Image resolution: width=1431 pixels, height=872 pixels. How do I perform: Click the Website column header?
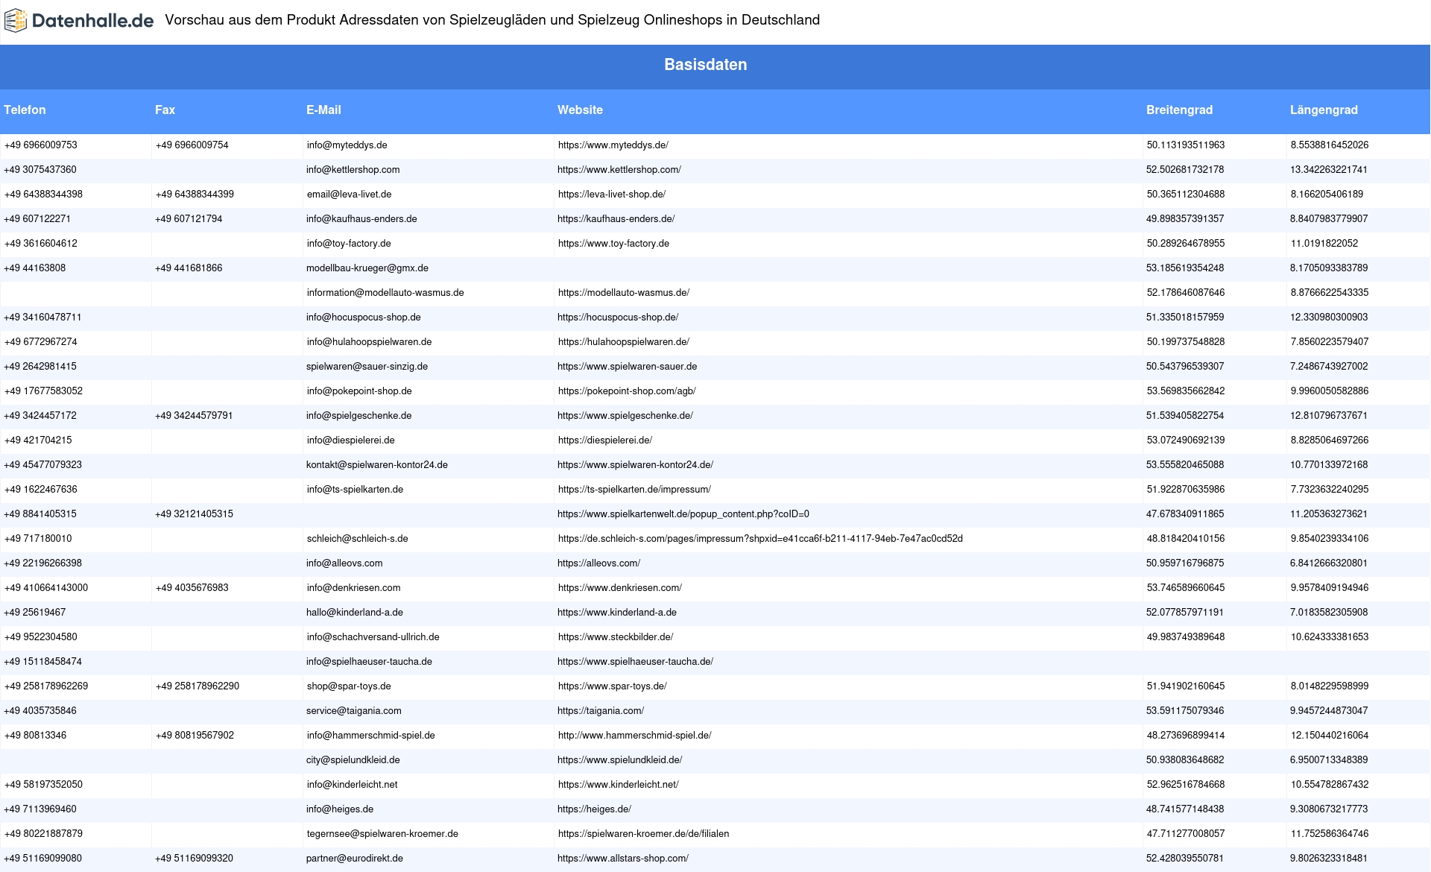[580, 110]
